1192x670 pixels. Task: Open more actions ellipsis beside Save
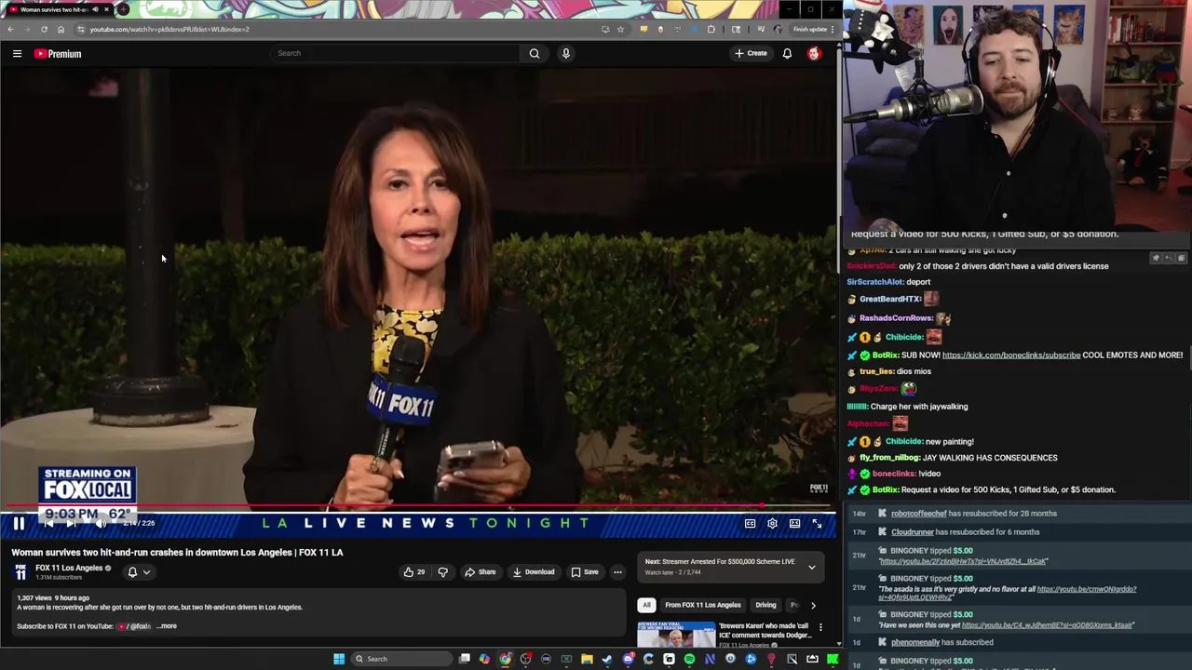(x=617, y=572)
